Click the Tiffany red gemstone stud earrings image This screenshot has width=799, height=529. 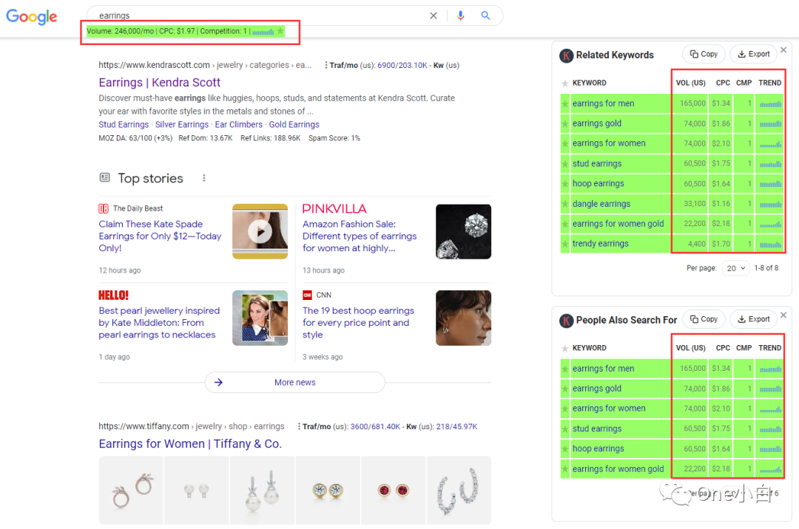[393, 491]
